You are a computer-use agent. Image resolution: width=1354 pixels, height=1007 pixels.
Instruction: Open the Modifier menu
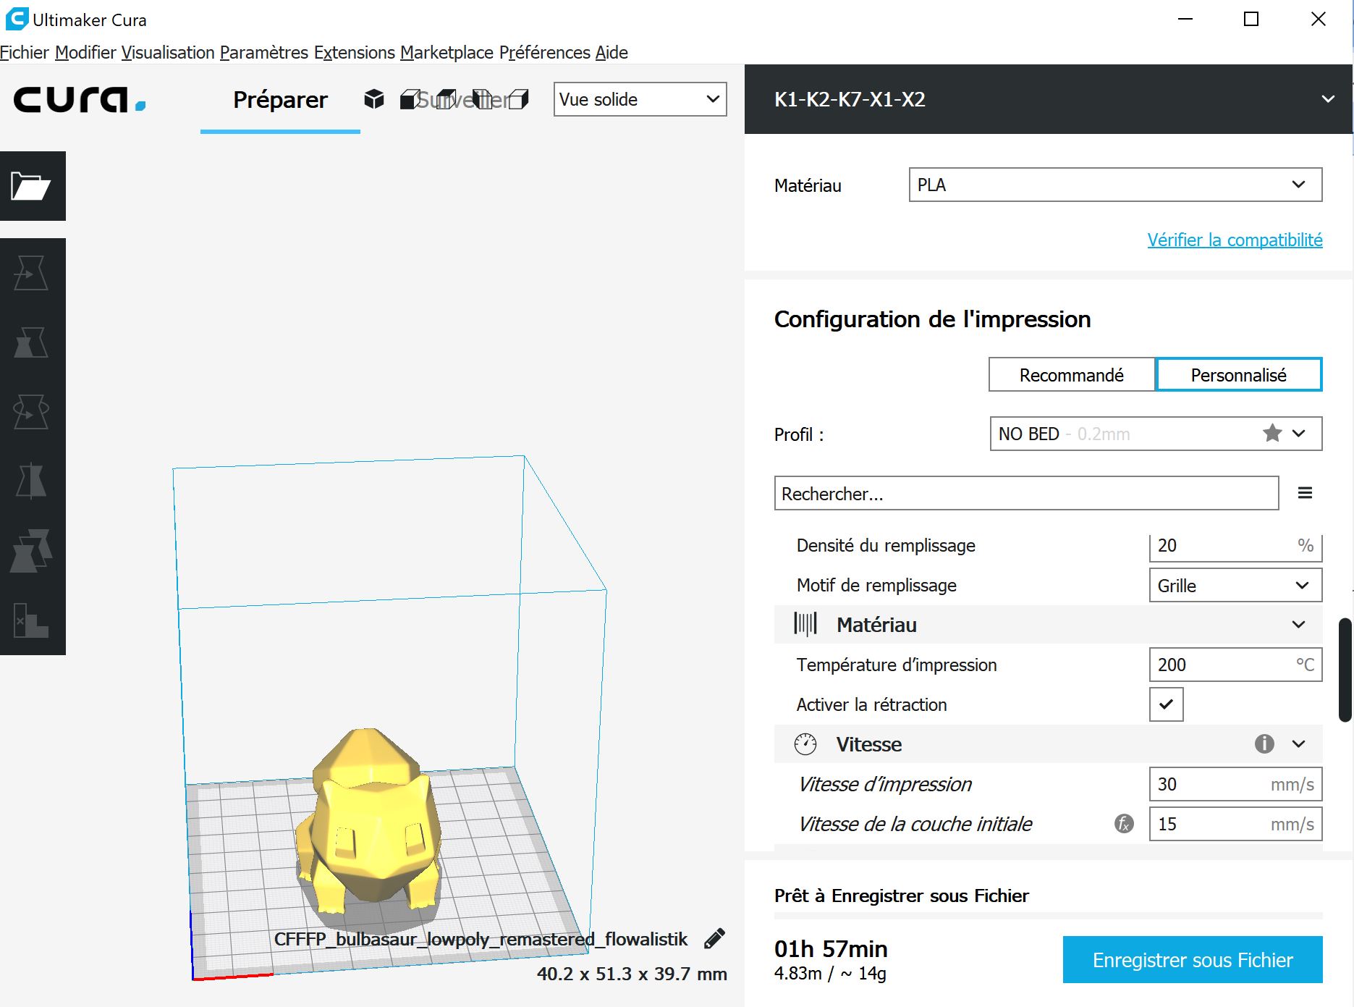tap(85, 52)
